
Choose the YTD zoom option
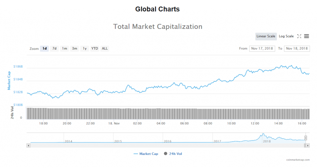click(x=95, y=48)
